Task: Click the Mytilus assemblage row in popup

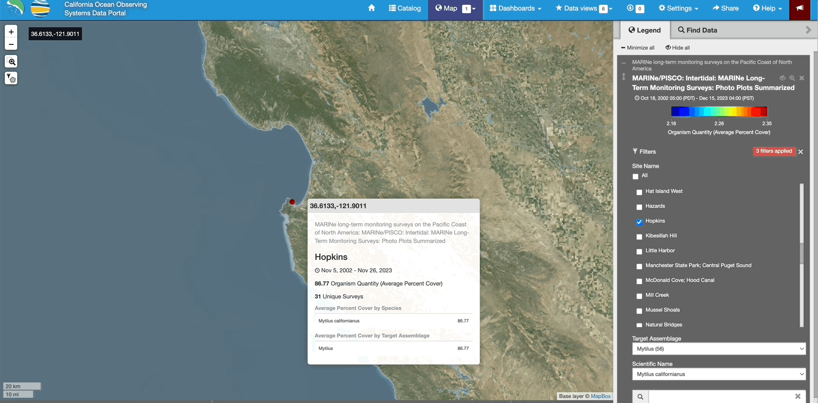Action: coord(394,348)
